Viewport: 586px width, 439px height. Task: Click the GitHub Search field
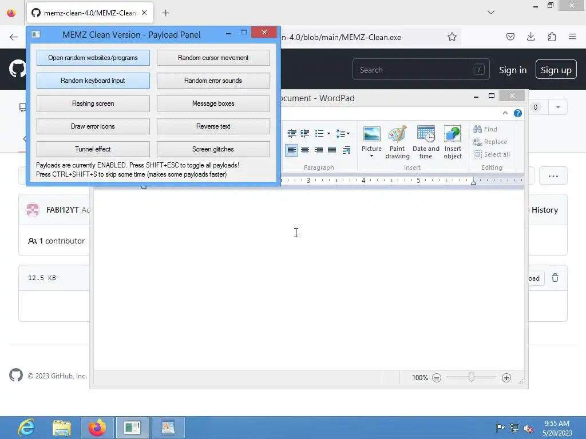421,69
